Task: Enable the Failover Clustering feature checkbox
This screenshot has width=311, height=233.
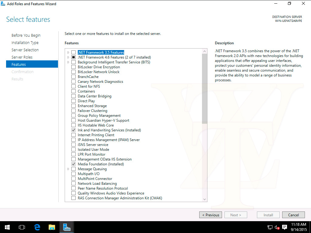Action: tap(73, 111)
